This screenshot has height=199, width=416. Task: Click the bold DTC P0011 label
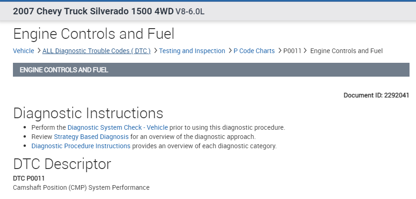coord(29,178)
